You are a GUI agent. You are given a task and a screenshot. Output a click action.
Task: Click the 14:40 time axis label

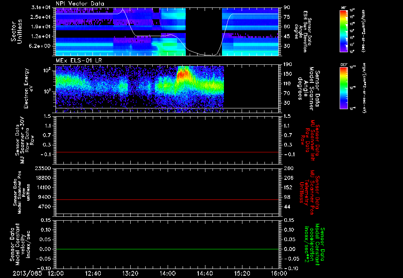pos(205,273)
